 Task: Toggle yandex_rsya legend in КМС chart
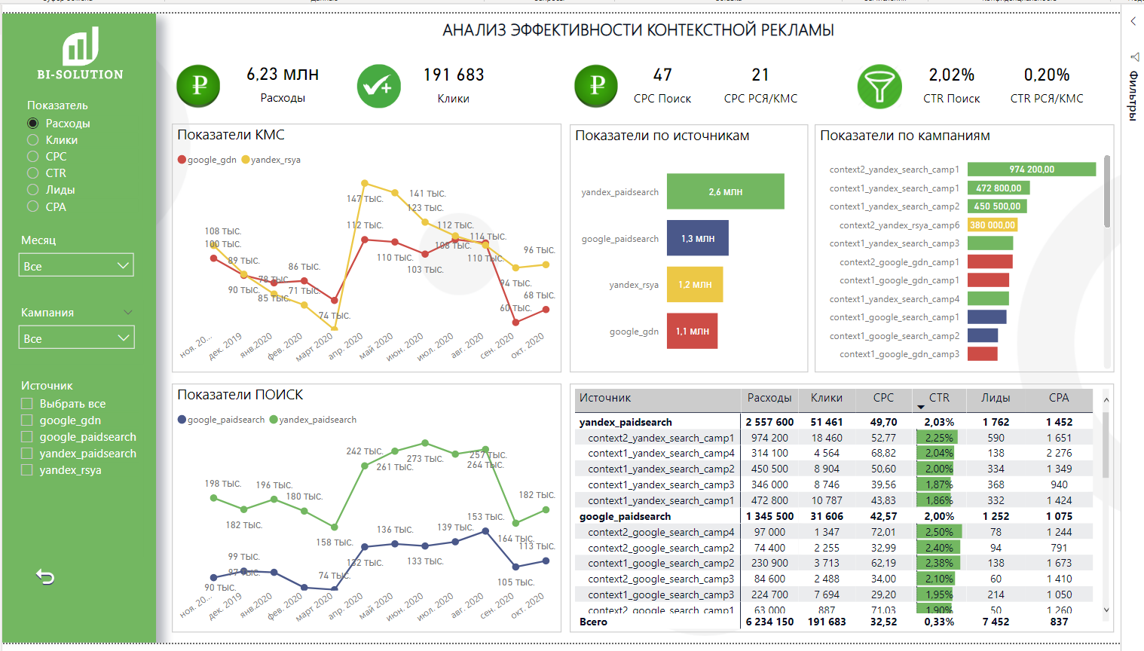[271, 160]
